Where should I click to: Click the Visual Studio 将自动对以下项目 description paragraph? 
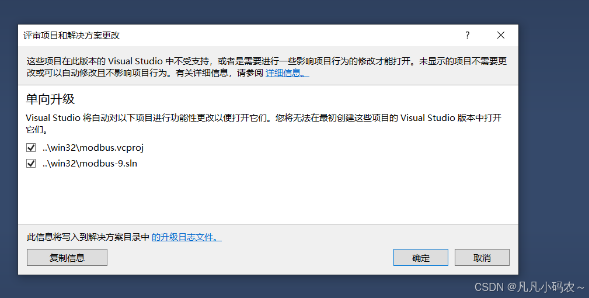point(263,124)
